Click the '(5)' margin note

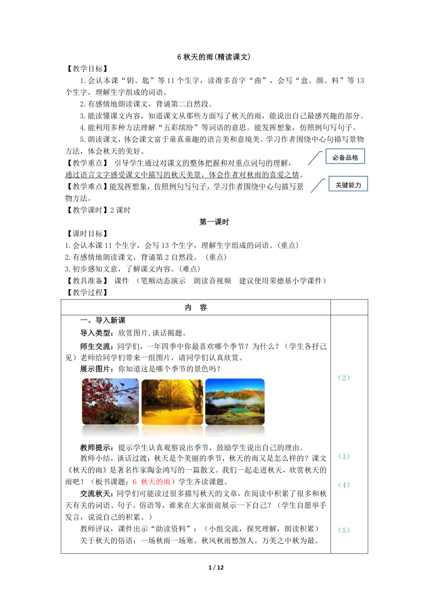[344, 531]
